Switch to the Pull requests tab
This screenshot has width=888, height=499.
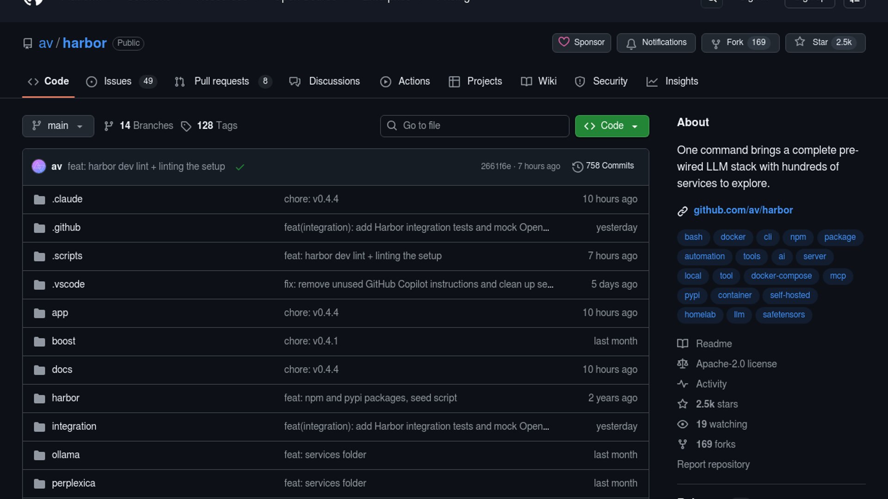pos(222,81)
